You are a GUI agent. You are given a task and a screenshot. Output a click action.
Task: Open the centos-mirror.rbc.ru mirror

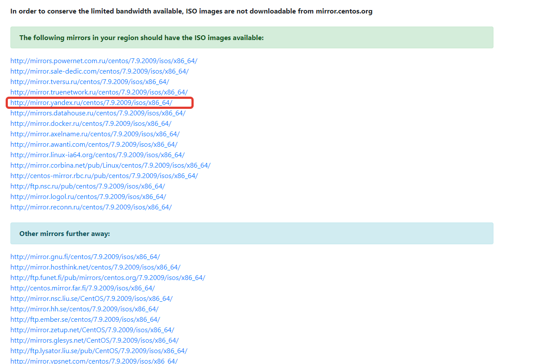(104, 175)
